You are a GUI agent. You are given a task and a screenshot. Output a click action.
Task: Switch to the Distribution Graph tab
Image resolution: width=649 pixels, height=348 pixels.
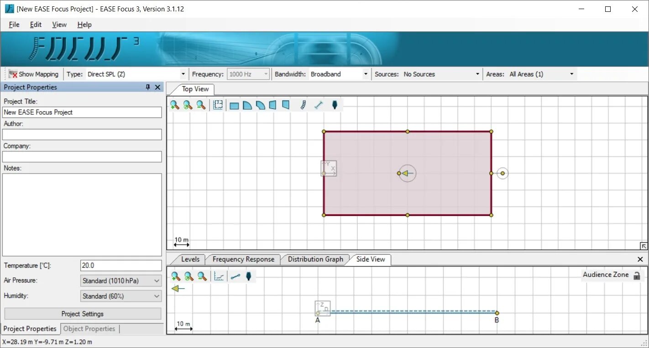[x=315, y=259]
